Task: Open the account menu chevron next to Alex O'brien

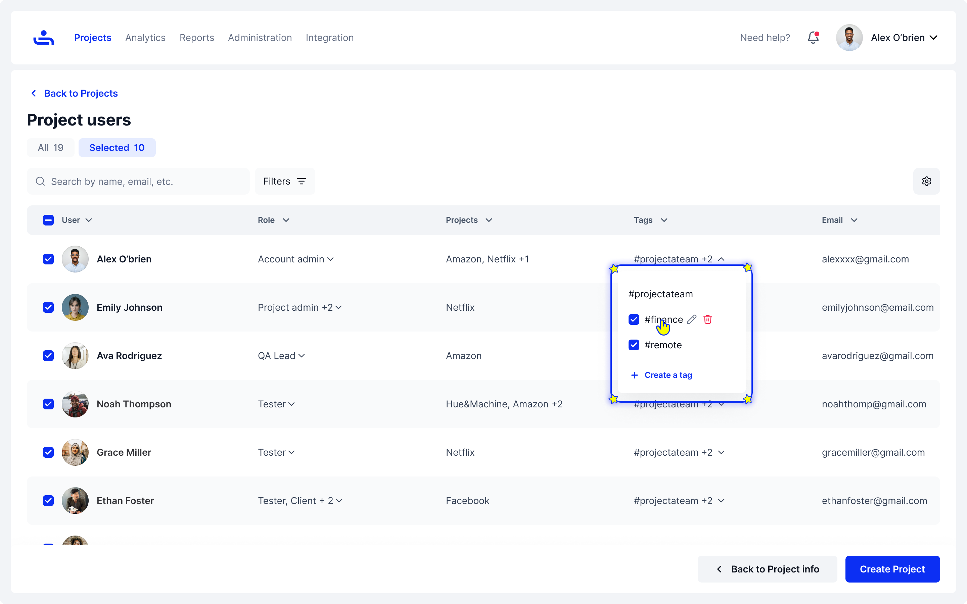Action: pos(933,38)
